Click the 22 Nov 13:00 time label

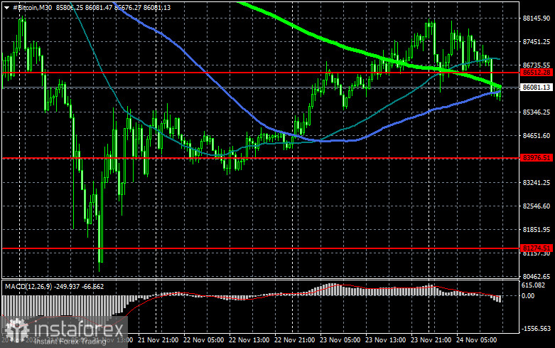[249, 340]
